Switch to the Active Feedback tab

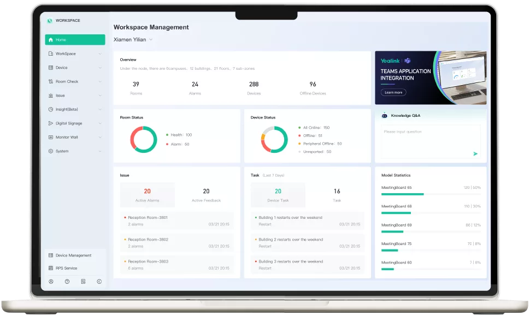[206, 195]
